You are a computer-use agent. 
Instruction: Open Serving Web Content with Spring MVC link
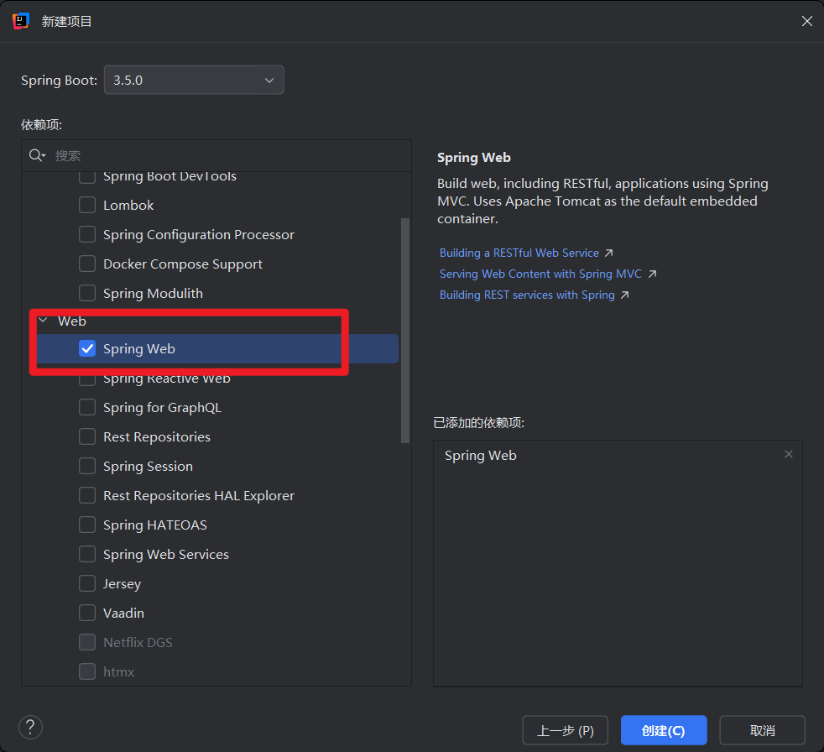pos(540,274)
